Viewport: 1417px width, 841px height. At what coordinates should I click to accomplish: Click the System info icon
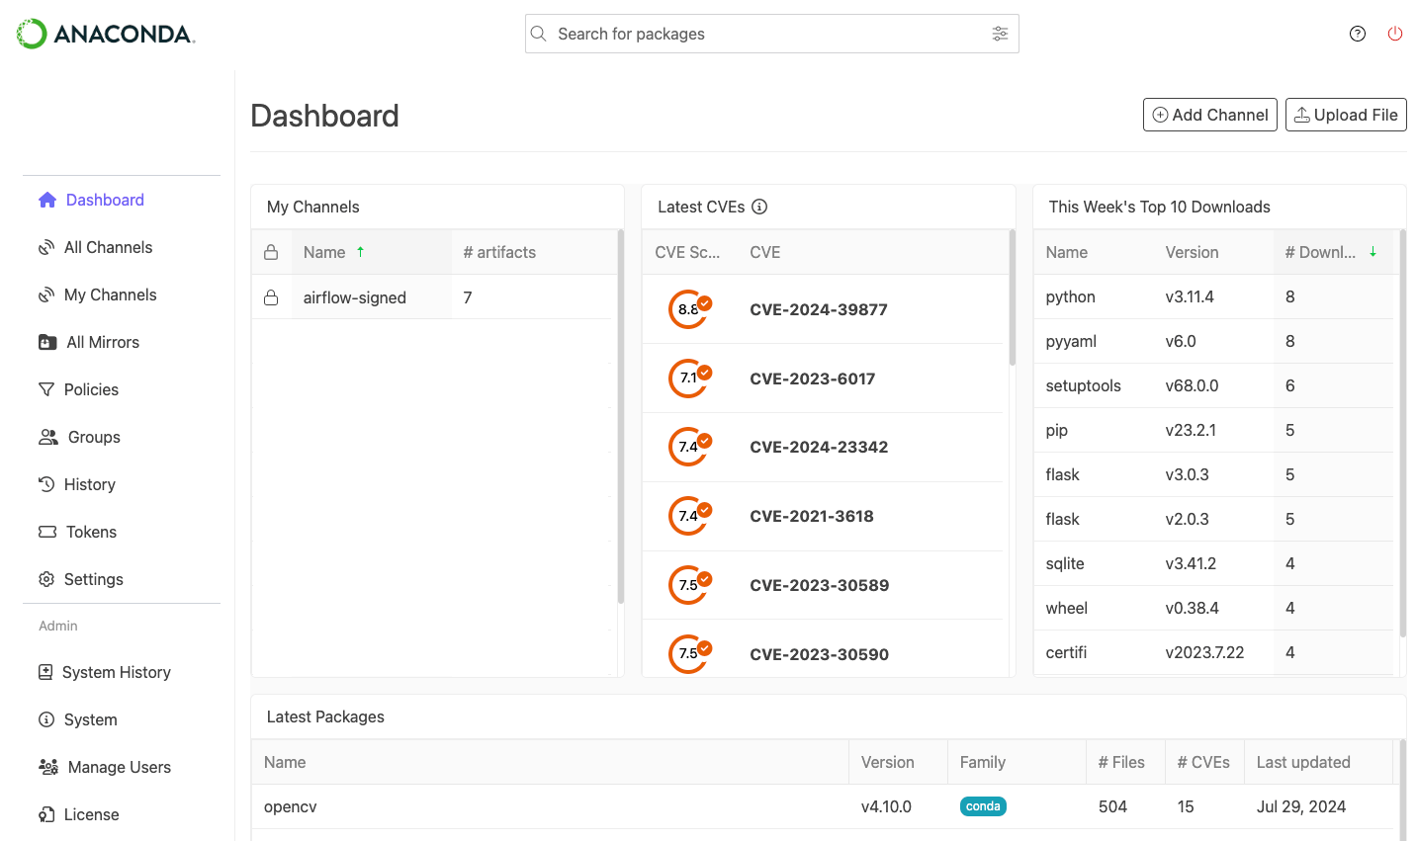point(46,719)
